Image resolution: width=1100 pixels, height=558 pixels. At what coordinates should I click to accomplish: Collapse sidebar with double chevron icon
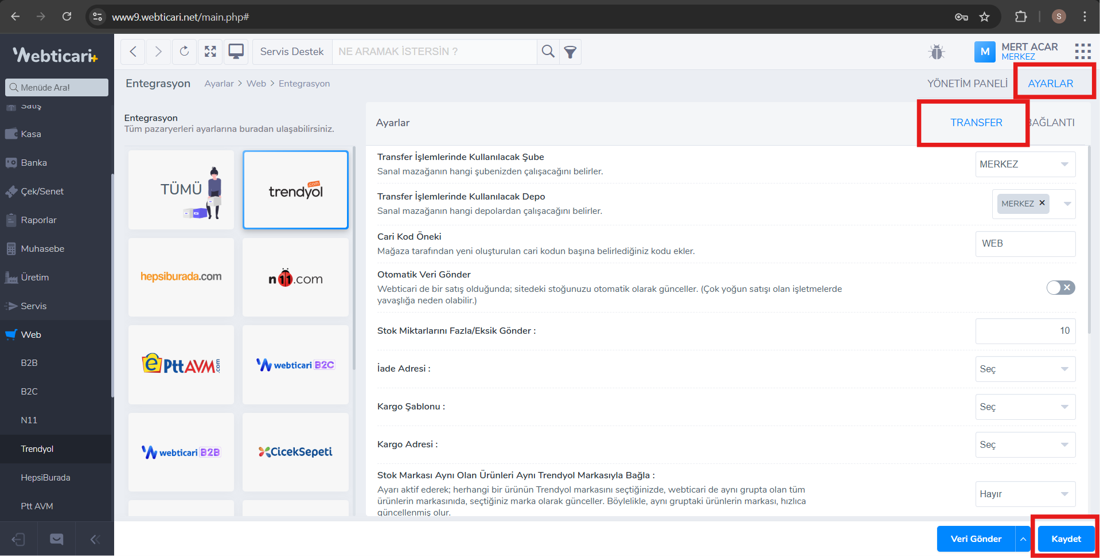coord(95,539)
